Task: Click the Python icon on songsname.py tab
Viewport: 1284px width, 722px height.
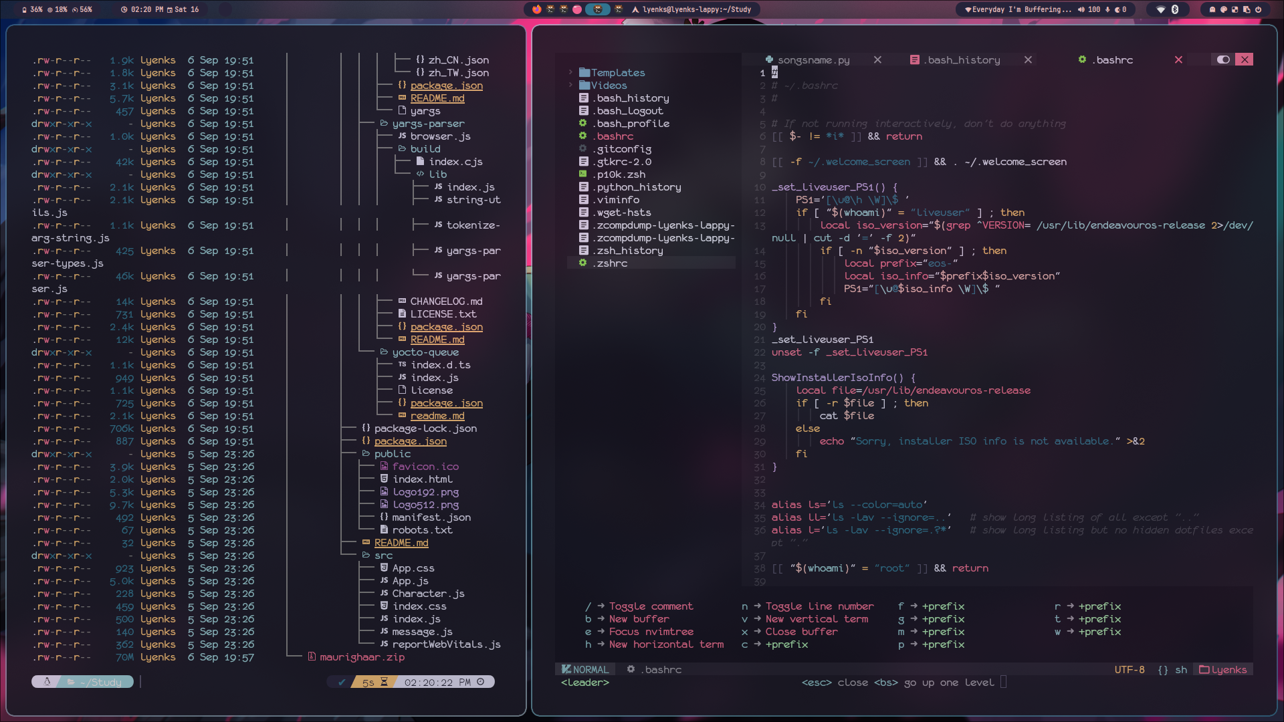Action: coord(770,59)
